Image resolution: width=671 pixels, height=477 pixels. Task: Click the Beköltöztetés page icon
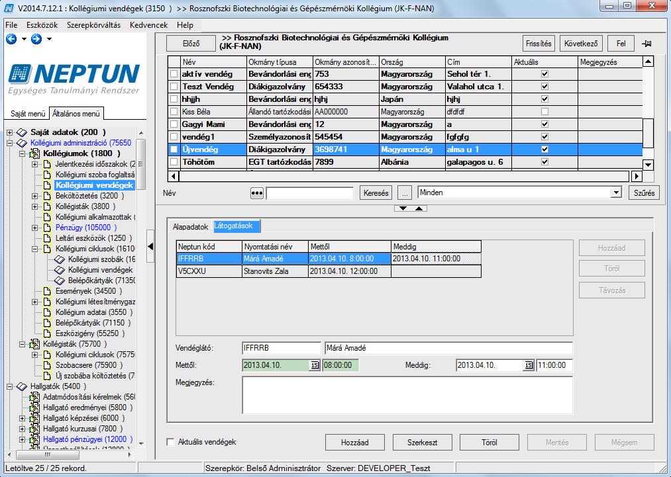click(48, 196)
